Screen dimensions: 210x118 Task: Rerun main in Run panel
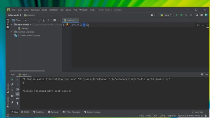click(x=12, y=80)
